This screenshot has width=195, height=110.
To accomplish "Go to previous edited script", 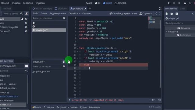I will 156,13.
